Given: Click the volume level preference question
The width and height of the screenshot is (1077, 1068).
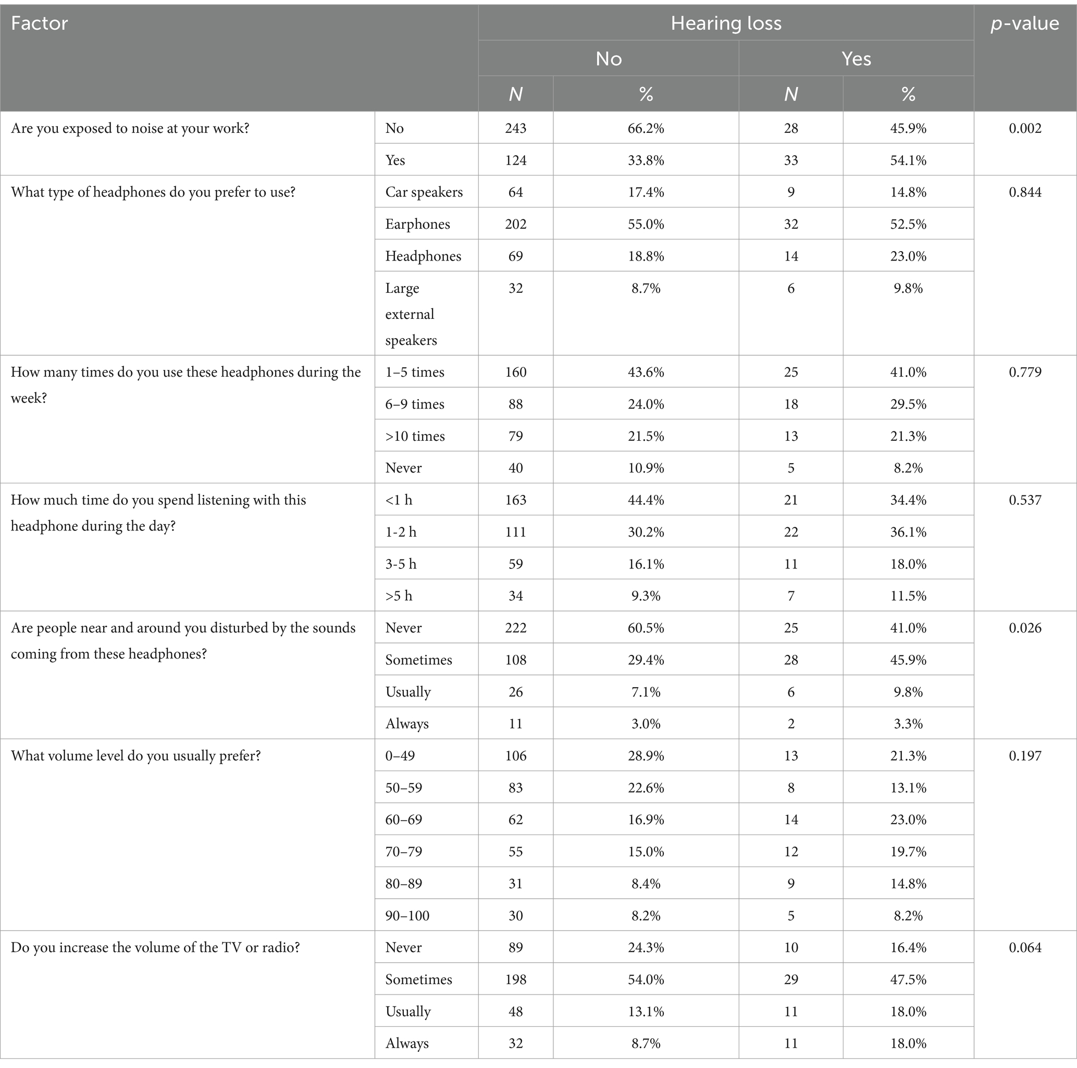Looking at the screenshot, I should 135,756.
